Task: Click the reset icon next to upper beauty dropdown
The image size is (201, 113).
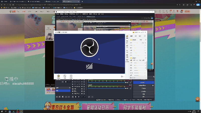Action: pyautogui.click(x=146, y=40)
